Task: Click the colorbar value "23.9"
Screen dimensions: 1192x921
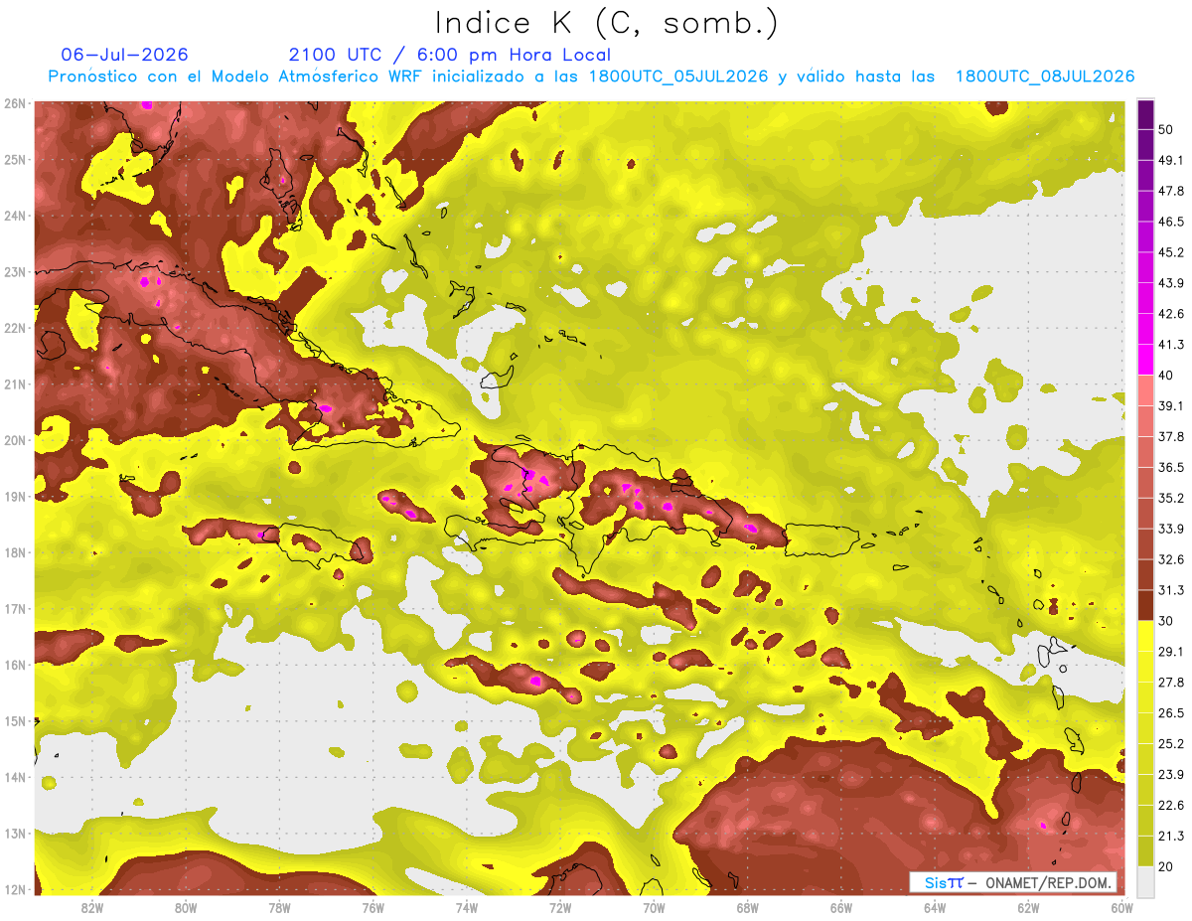Action: [x=1172, y=775]
